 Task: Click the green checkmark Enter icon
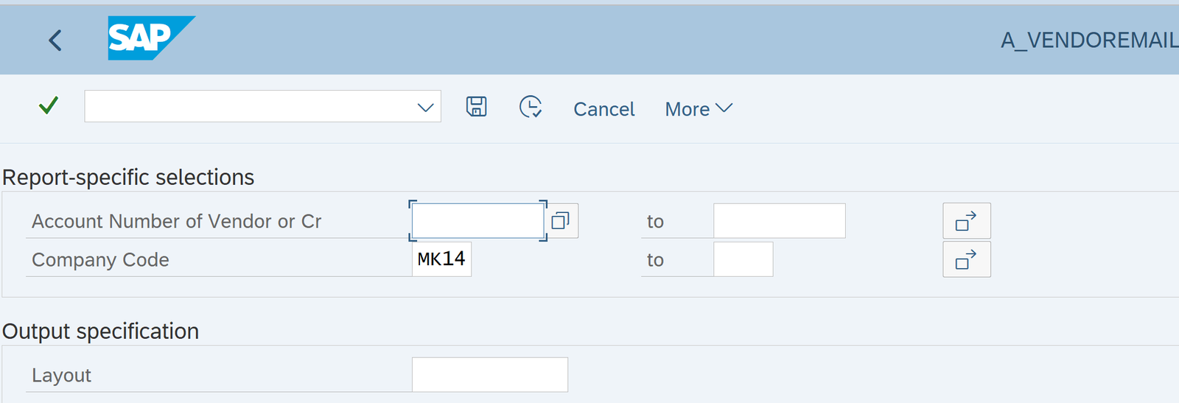click(49, 106)
